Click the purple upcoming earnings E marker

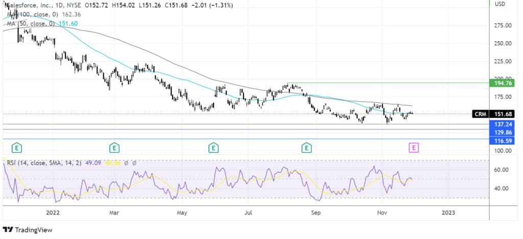(x=414, y=148)
